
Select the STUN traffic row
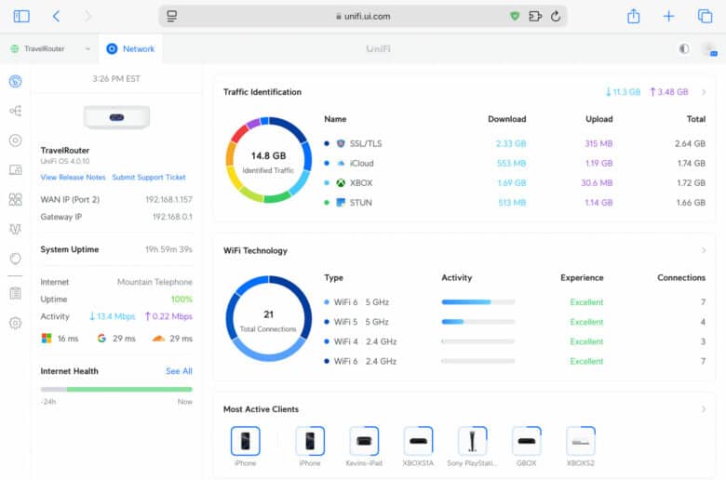[x=515, y=202]
